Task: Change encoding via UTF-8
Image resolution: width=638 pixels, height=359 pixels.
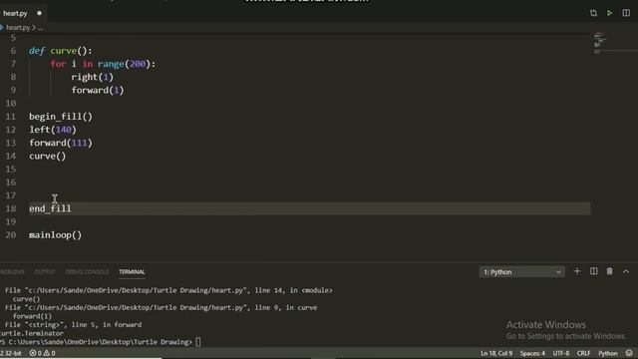Action: [x=560, y=353]
